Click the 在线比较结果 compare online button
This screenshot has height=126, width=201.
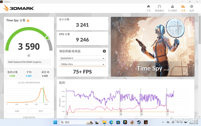coord(29,117)
